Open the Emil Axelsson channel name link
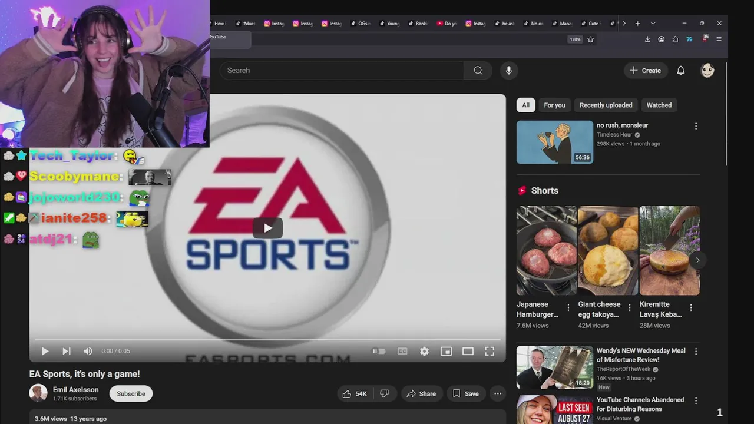This screenshot has width=754, height=424. coord(75,390)
